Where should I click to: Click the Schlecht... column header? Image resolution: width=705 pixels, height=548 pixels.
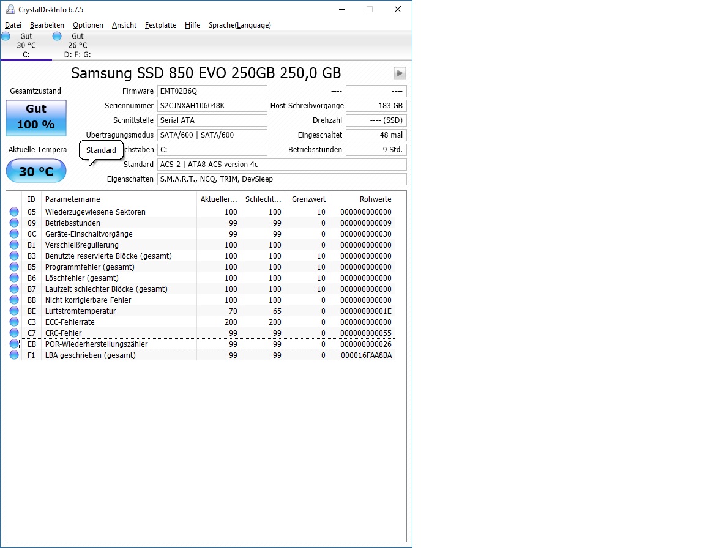tap(263, 199)
